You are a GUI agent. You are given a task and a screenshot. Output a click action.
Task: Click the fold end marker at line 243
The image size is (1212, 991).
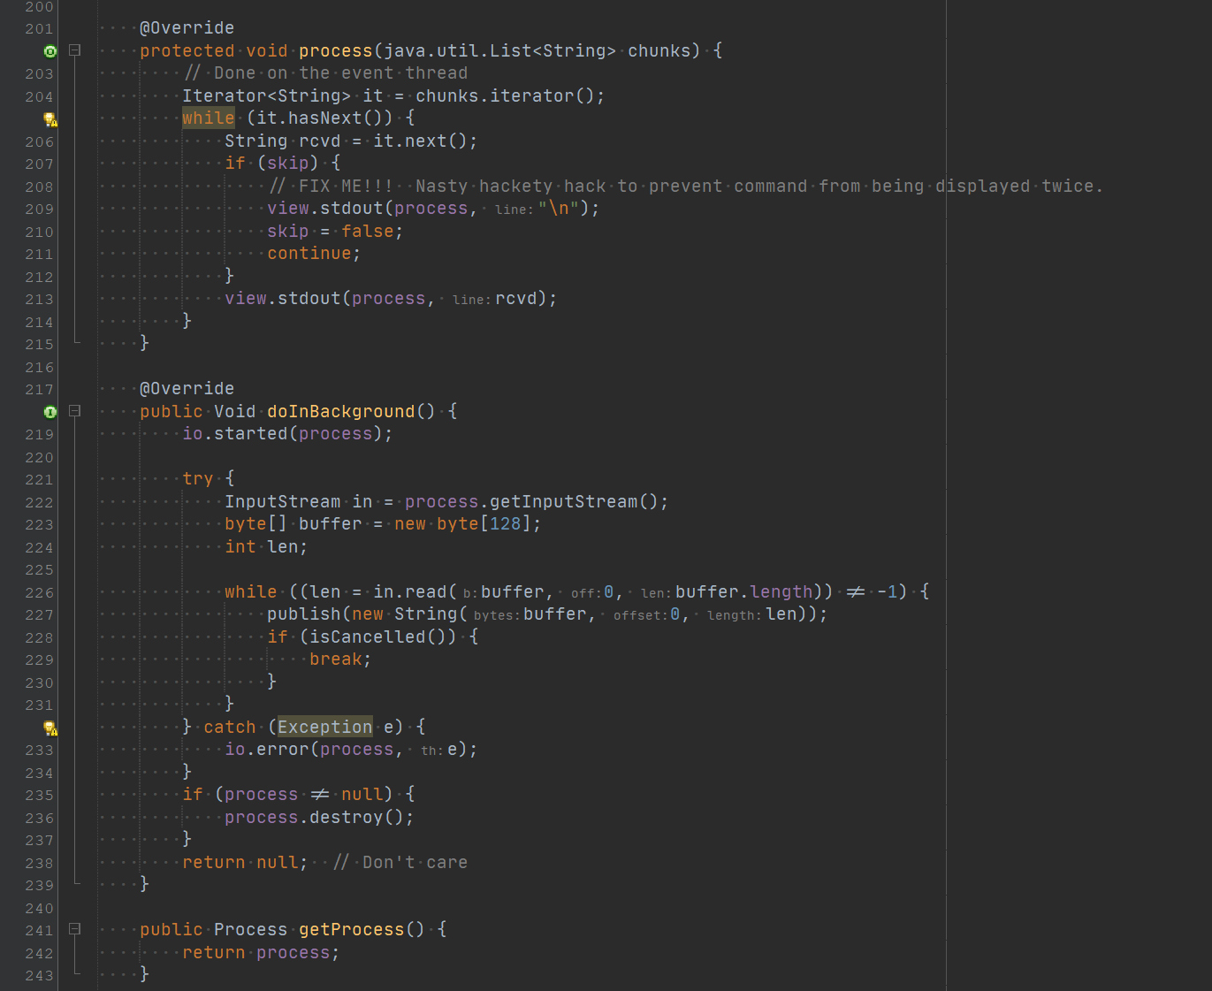pyautogui.click(x=76, y=973)
